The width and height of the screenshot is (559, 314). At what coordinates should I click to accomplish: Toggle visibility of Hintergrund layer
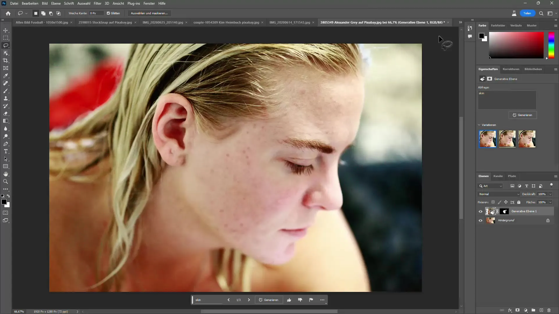pos(481,220)
